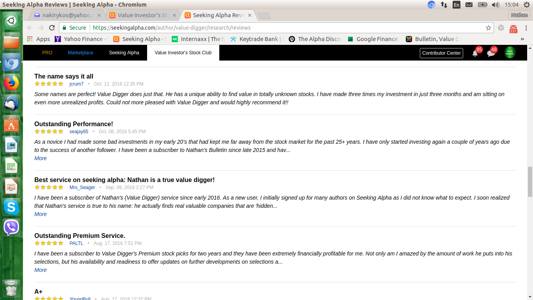
Task: Open the Trash in the launcher
Action: [x=11, y=289]
